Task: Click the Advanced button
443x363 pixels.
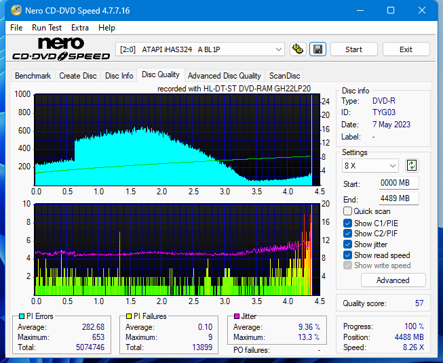Action: (x=393, y=280)
